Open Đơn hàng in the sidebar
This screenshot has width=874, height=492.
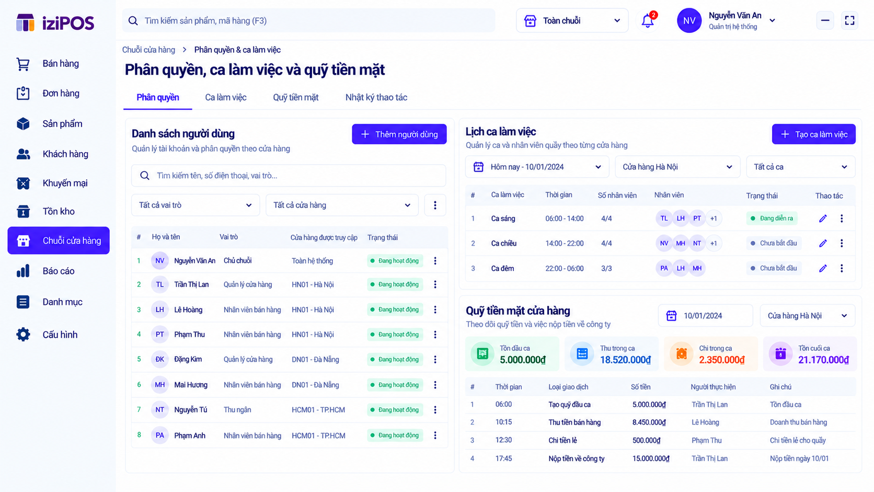coord(58,94)
